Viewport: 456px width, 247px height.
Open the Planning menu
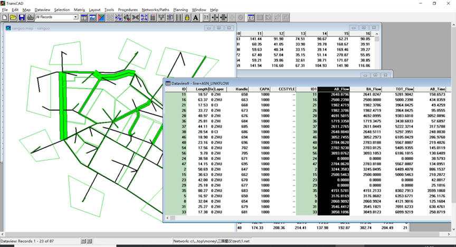point(180,9)
